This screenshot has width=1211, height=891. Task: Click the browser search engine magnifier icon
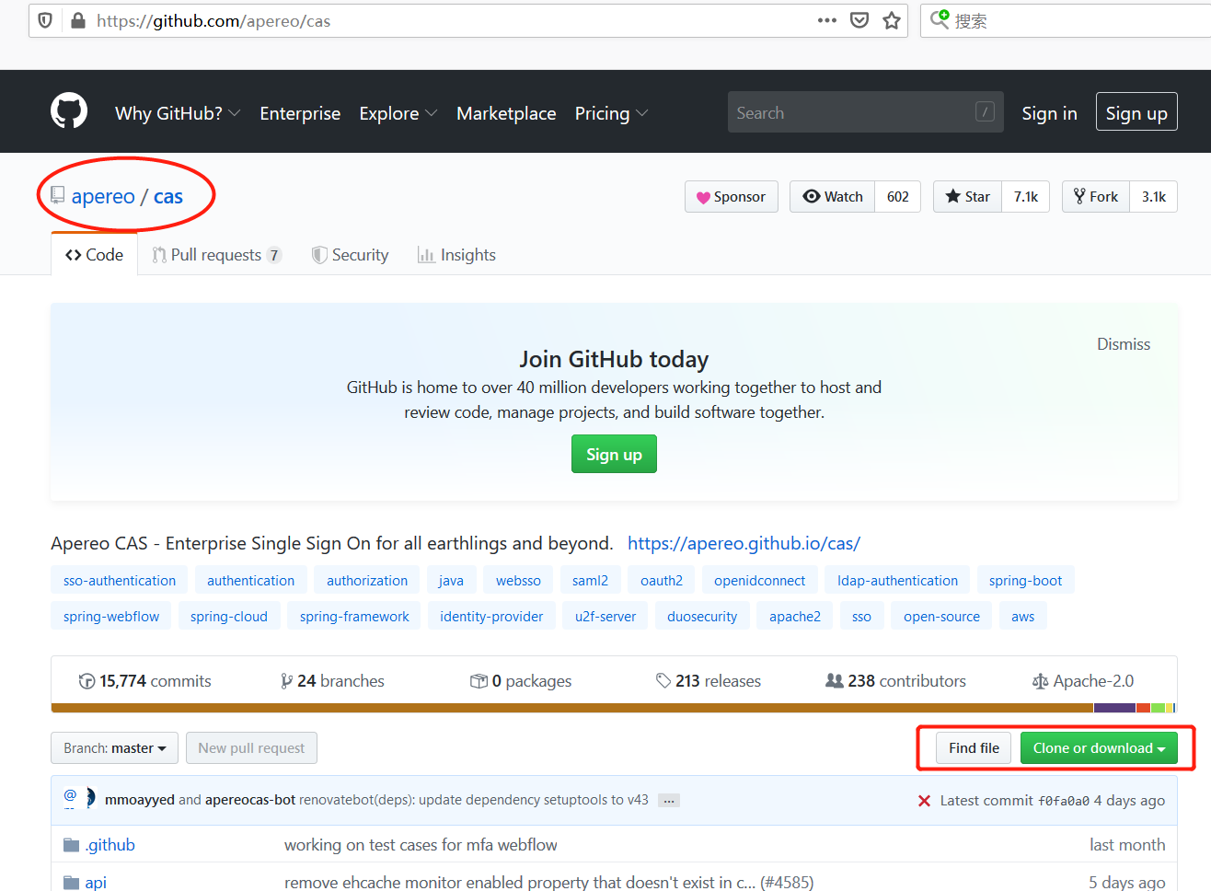coord(940,19)
